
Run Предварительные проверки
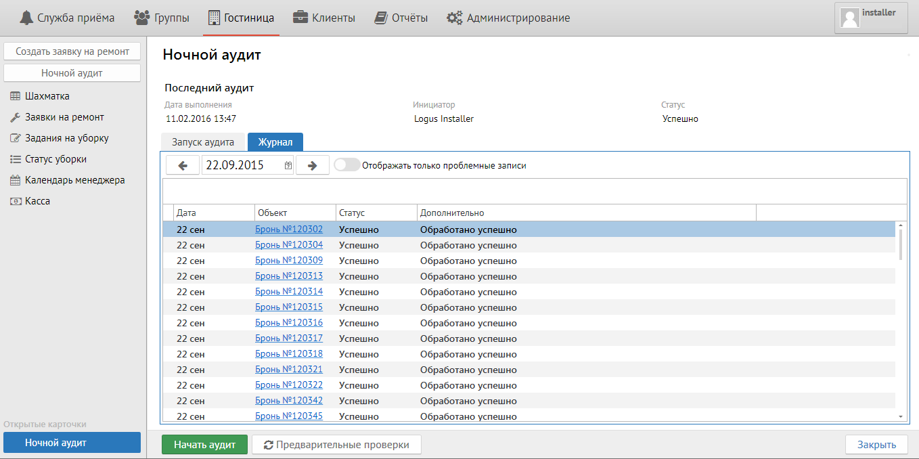tap(336, 445)
